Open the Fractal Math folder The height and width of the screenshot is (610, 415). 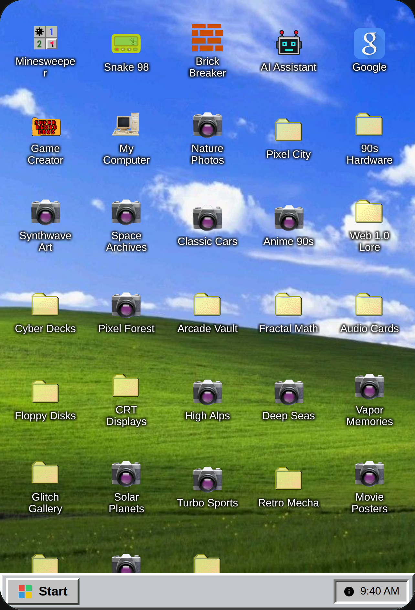tap(288, 304)
